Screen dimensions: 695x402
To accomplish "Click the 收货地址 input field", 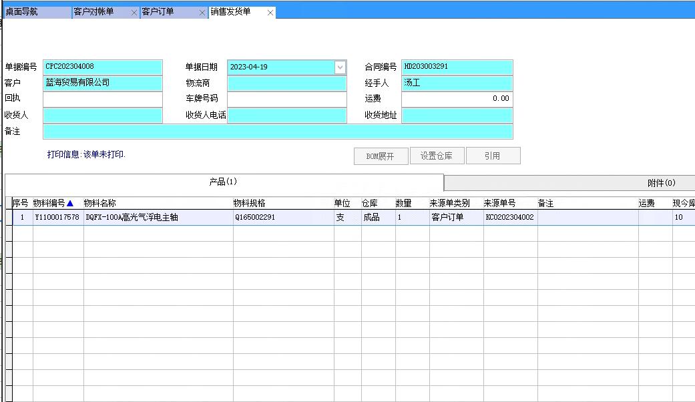I will coord(457,115).
